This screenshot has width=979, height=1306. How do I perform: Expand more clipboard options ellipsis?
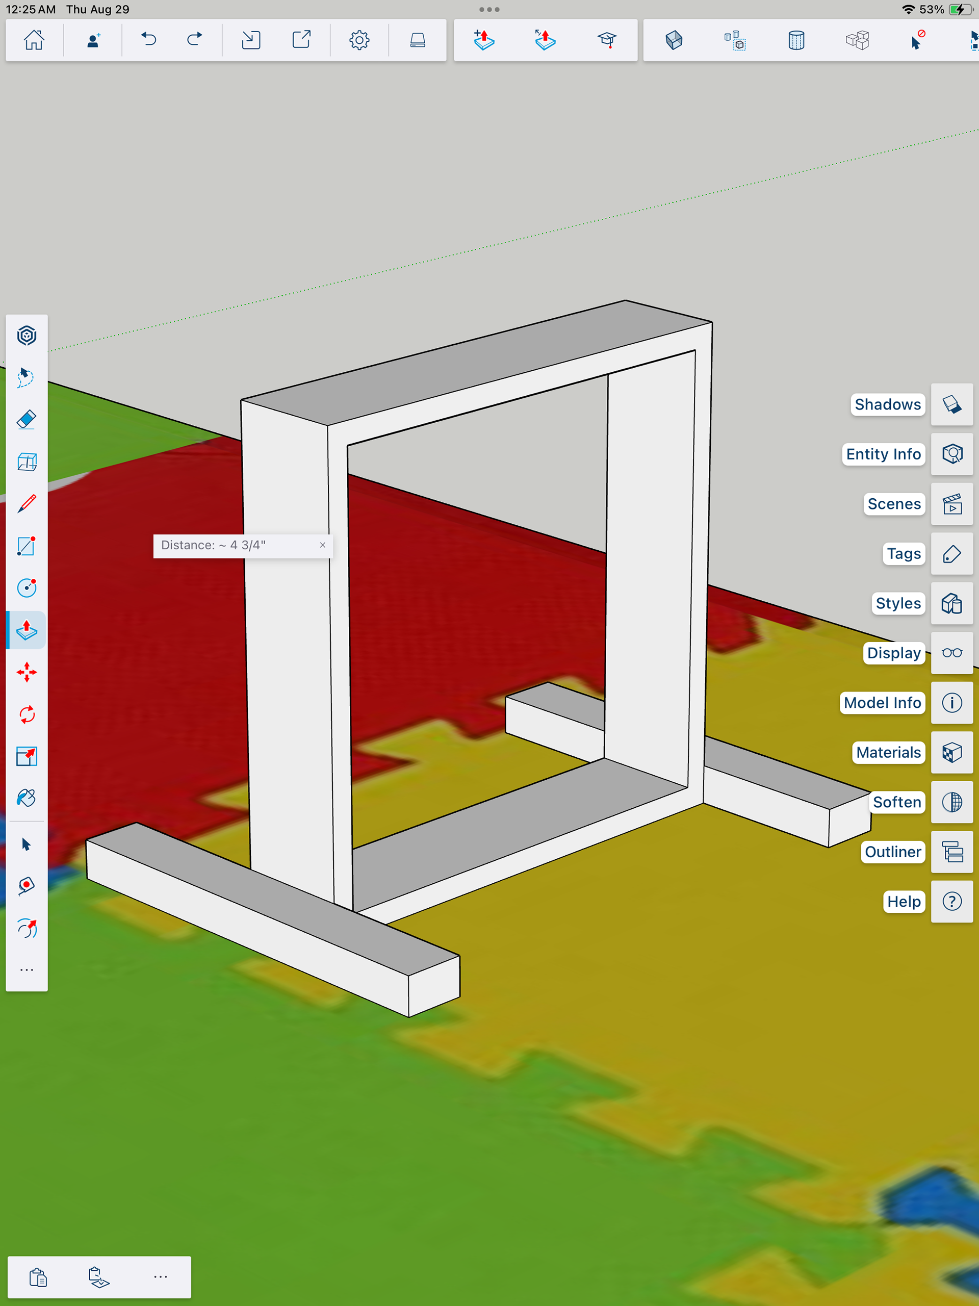[x=160, y=1276]
